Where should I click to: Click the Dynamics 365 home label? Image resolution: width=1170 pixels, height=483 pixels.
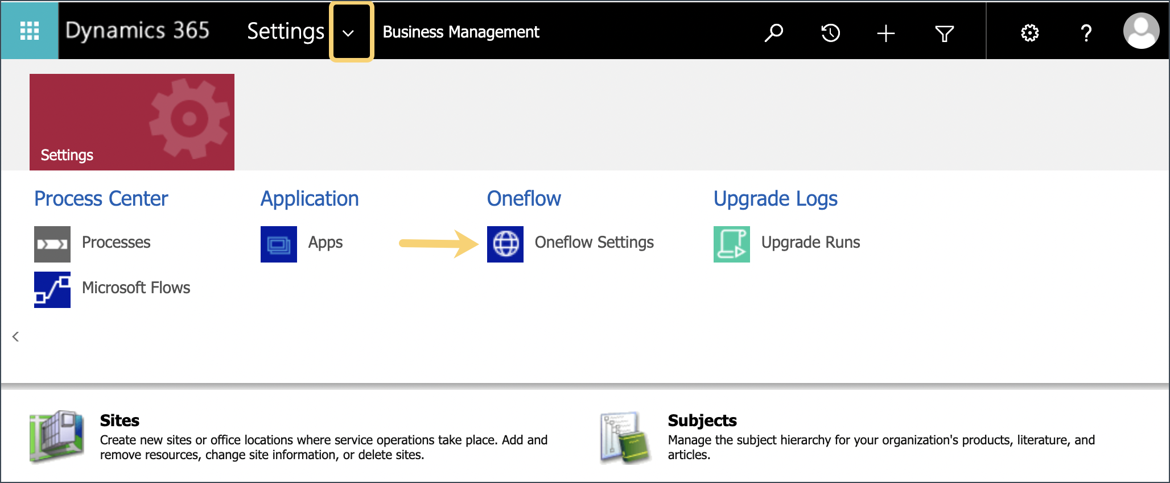pos(137,31)
